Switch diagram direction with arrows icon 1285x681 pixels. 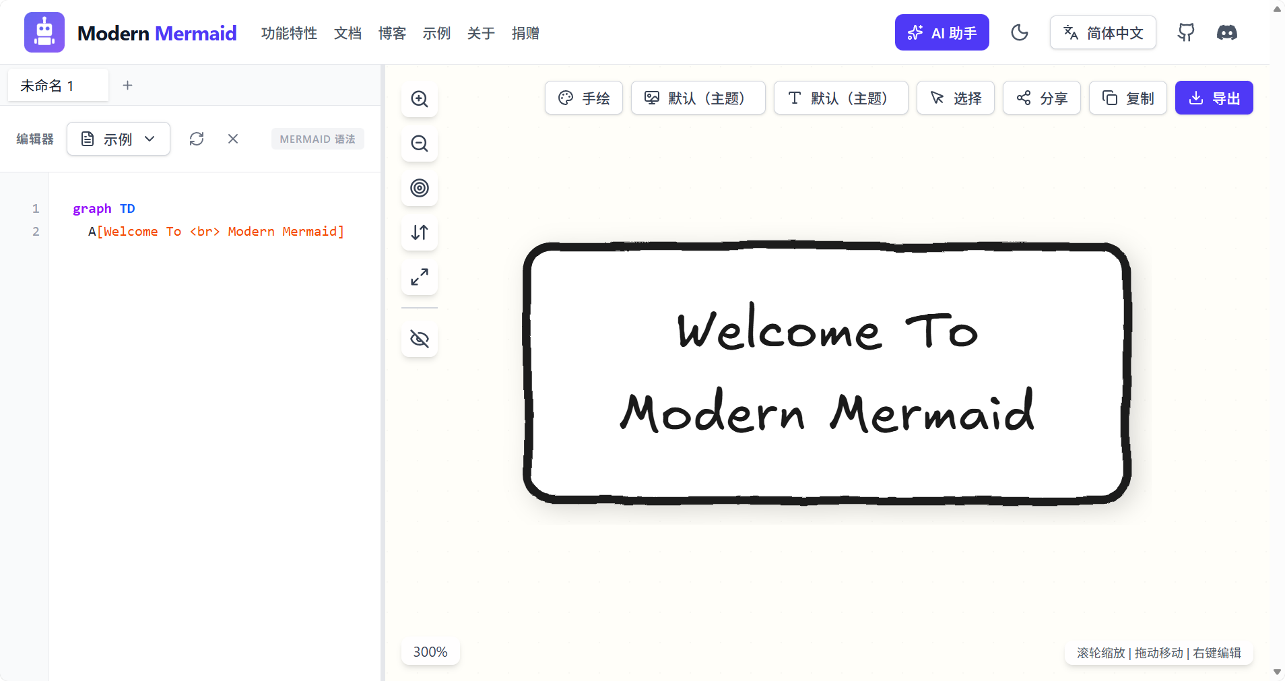coord(420,232)
